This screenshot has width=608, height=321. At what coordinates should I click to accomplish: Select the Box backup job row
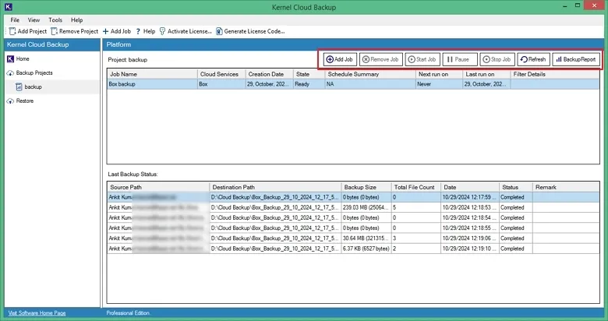point(353,84)
